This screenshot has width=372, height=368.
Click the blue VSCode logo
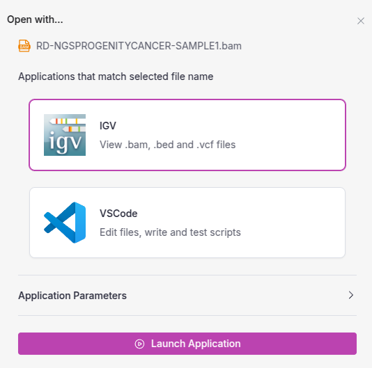[x=65, y=223]
